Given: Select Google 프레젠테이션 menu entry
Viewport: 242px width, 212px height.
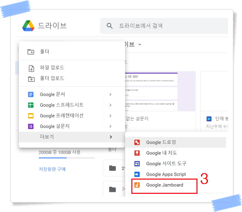Looking at the screenshot, I should click(72, 115).
